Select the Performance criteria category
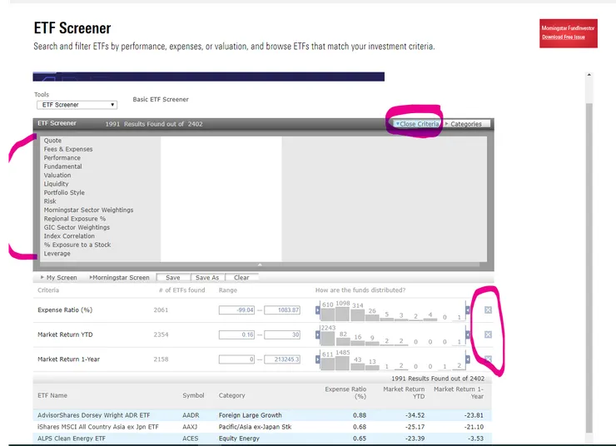The height and width of the screenshot is (446, 616). coord(62,158)
